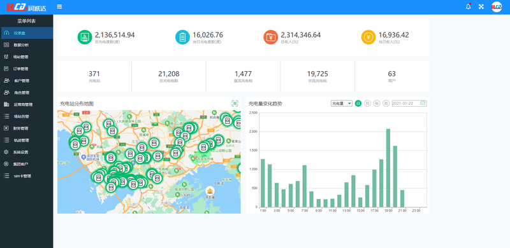The width and height of the screenshot is (510, 248).
Task: Click the 充电站分布地图 panel title
Action: [76, 104]
